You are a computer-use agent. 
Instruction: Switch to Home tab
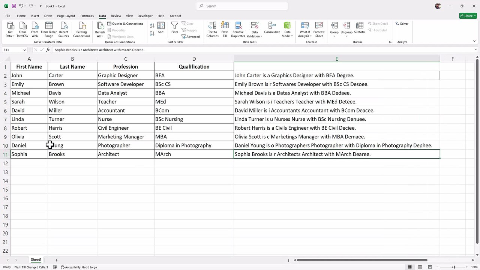[x=21, y=16]
